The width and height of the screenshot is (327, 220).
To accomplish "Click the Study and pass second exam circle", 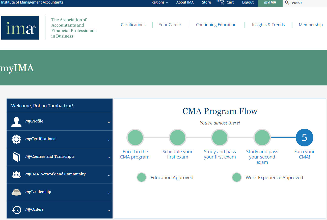I will (262, 138).
